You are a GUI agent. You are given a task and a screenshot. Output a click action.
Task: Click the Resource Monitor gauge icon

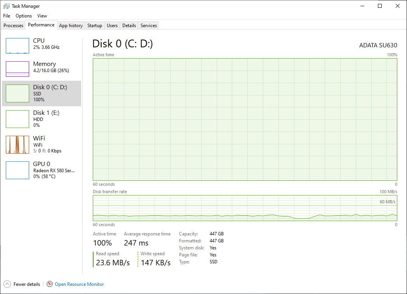[x=50, y=284]
